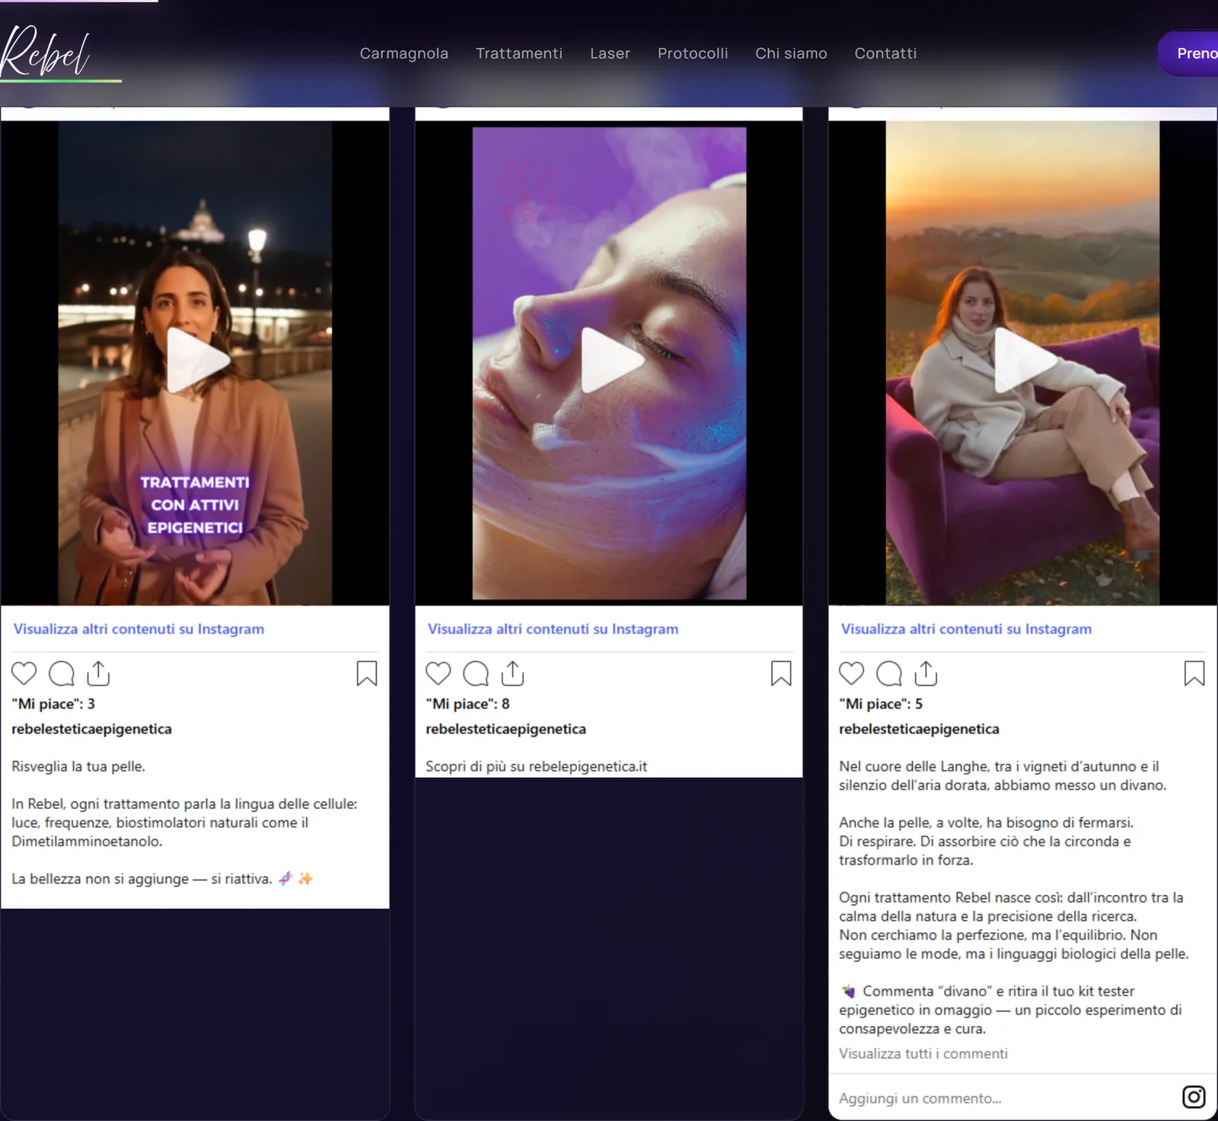Click "Visualizza tutti i commenti"
This screenshot has height=1121, width=1218.
(923, 1053)
